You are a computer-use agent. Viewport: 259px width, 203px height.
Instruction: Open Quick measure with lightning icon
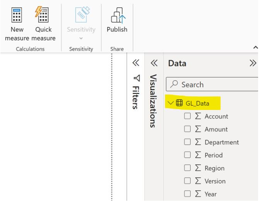pos(42,15)
